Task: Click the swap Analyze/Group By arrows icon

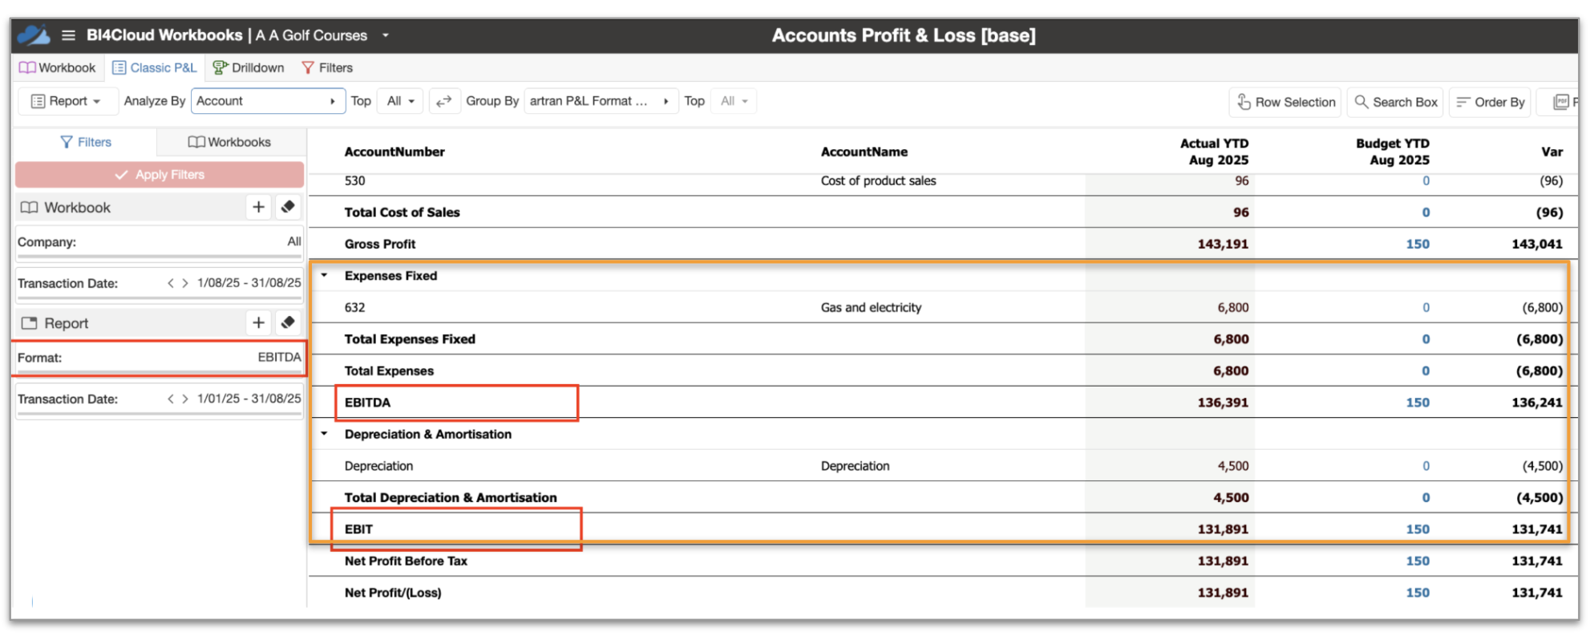Action: (444, 101)
